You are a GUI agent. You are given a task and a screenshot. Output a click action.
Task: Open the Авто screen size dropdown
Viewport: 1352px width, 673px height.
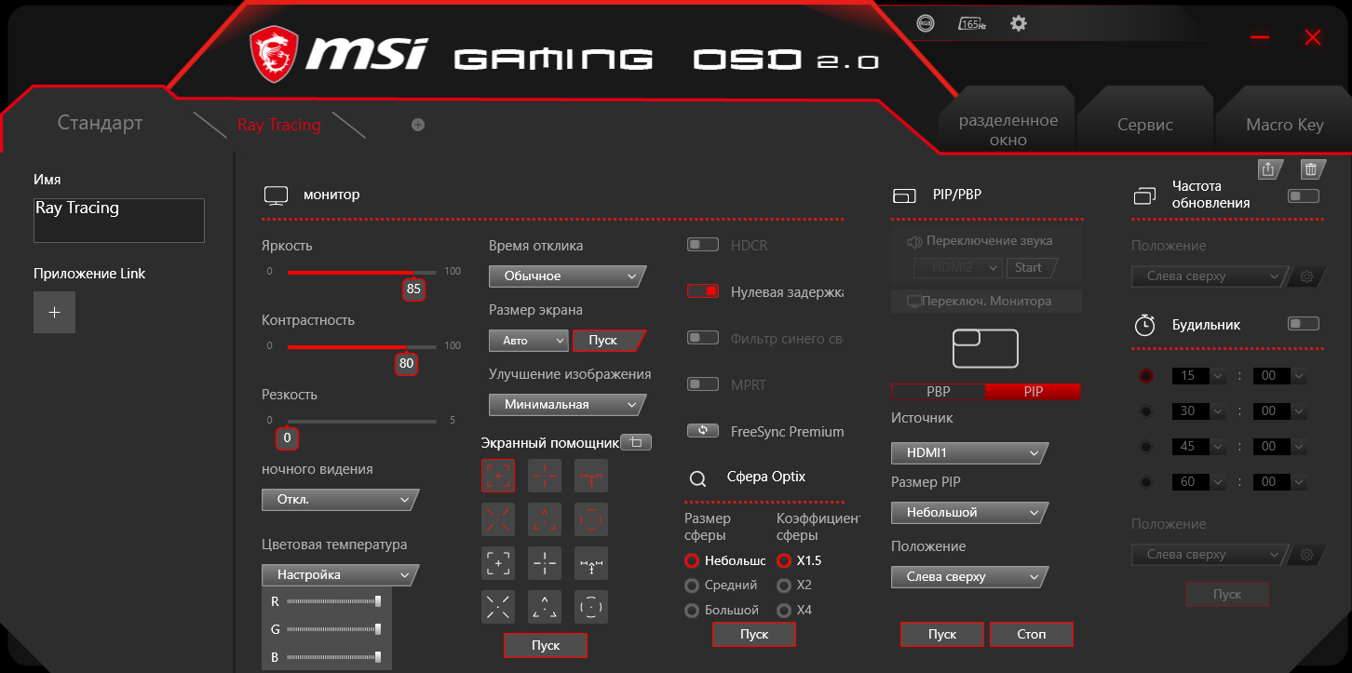pyautogui.click(x=529, y=341)
